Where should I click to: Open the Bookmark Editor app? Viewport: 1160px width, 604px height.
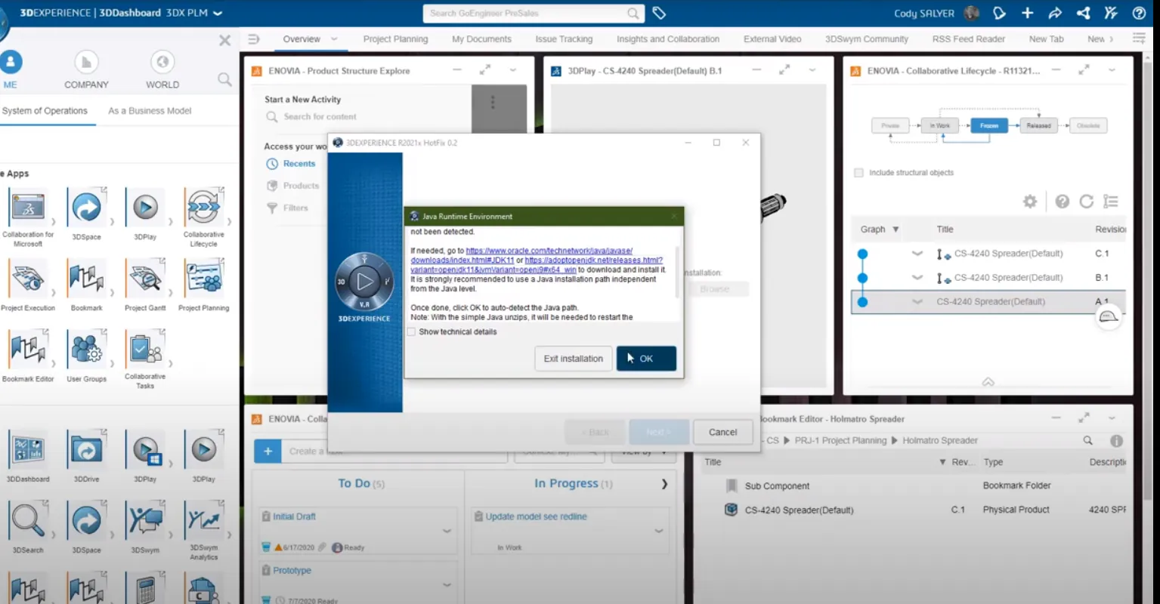28,350
